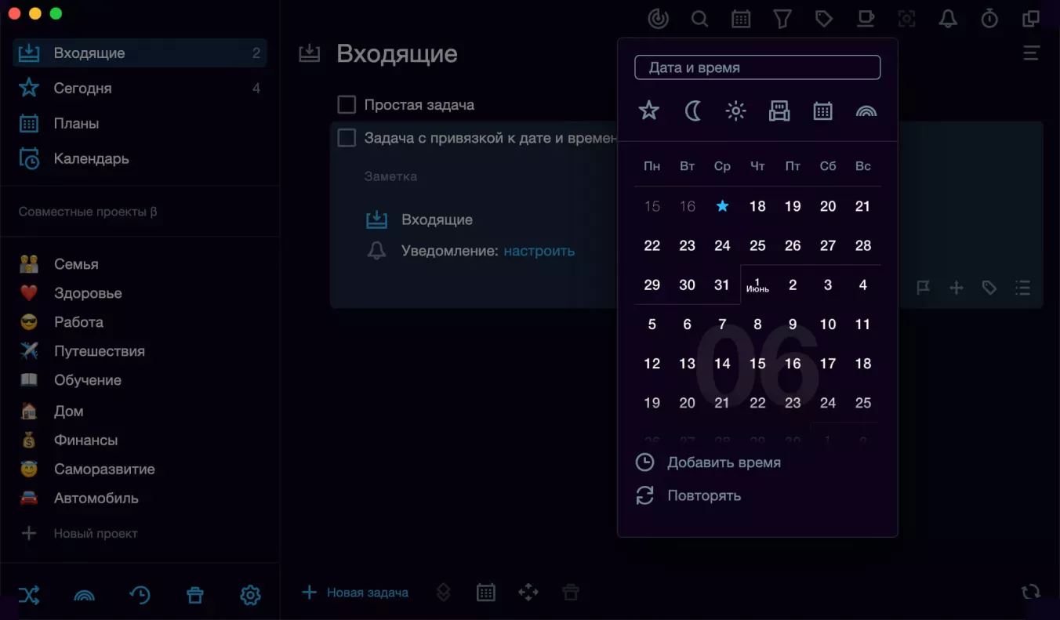Click the focus frame icon in top toolbar
Viewport: 1060px width, 620px height.
tap(907, 19)
